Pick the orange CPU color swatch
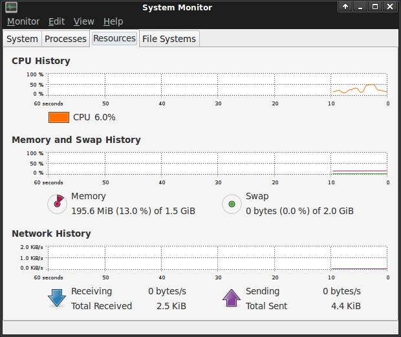Screen dimensions: 401x337 pyautogui.click(x=59, y=117)
